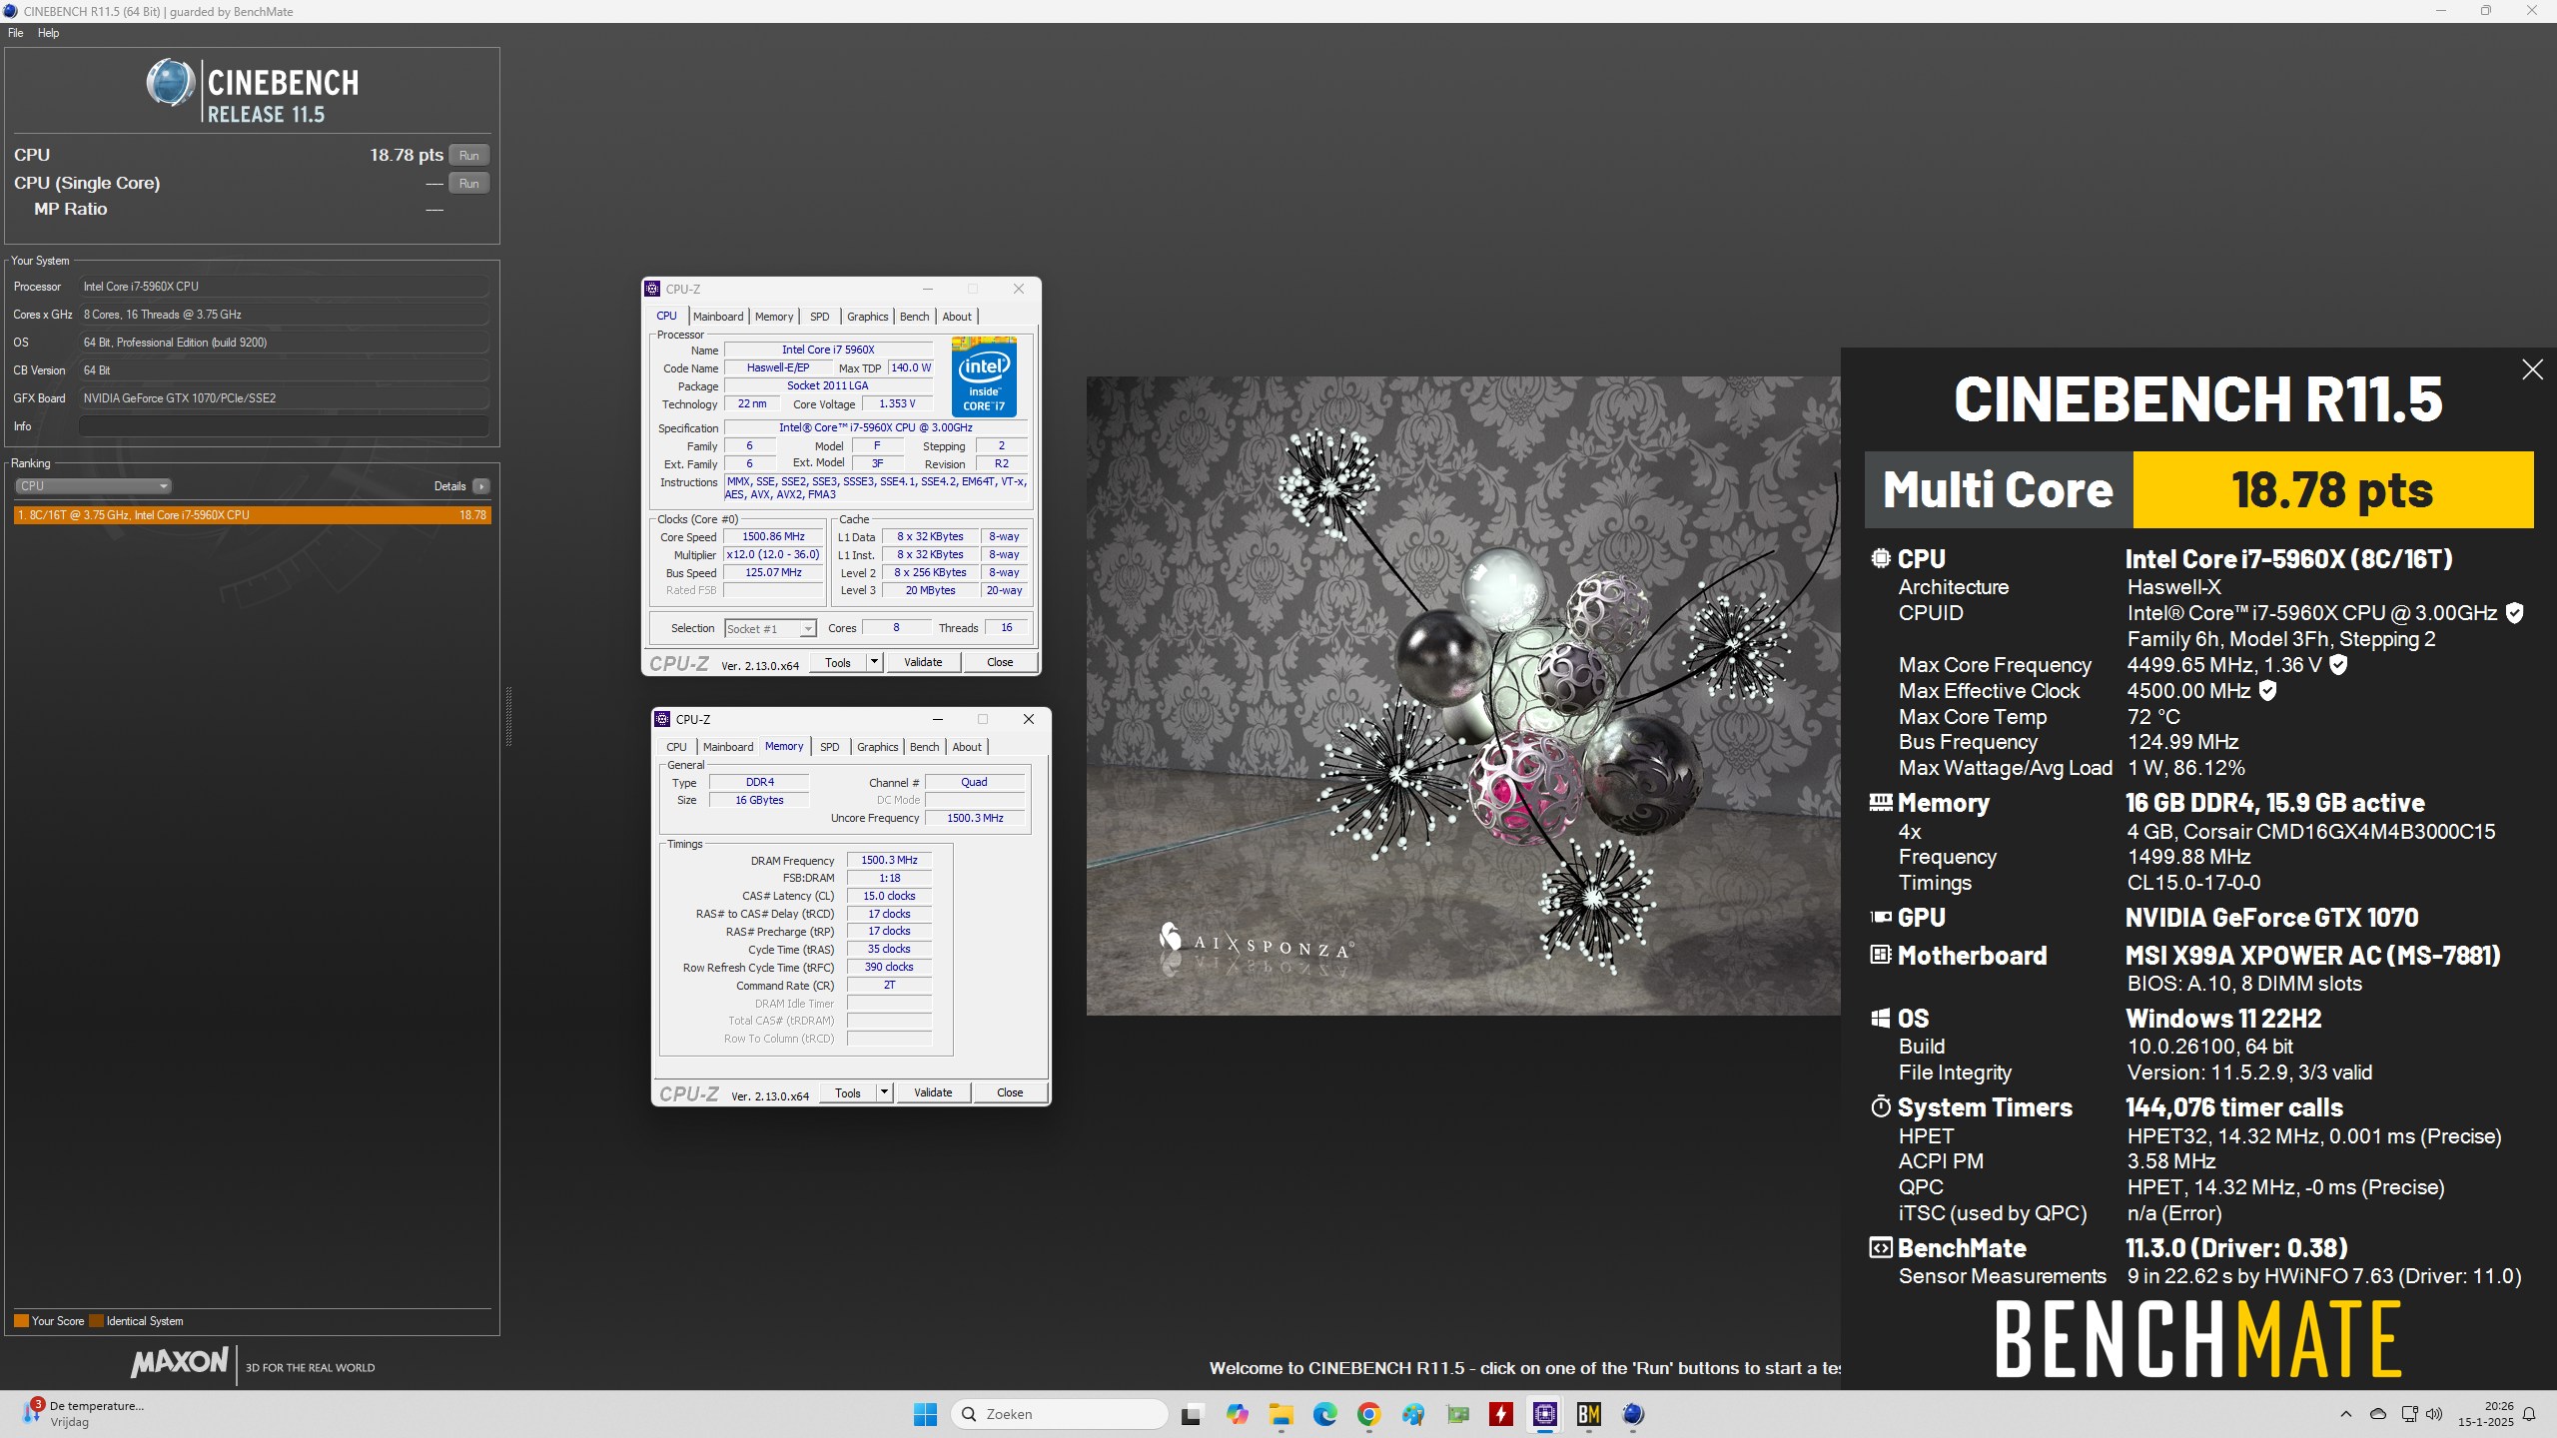Open BenchMate via the BM taskbar icon
The width and height of the screenshot is (2557, 1438).
1589,1414
